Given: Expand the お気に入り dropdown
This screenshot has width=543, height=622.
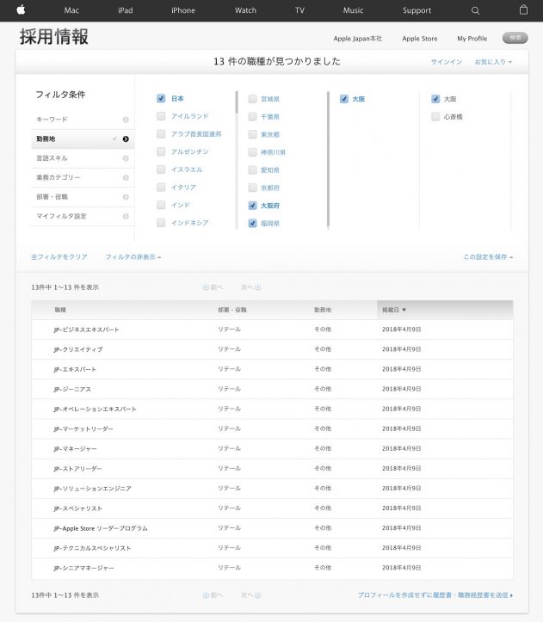Looking at the screenshot, I should 493,62.
